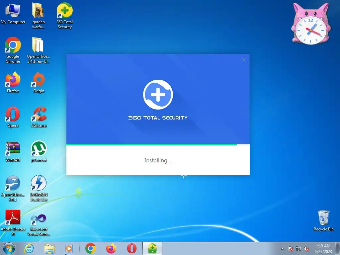This screenshot has height=255, width=340.
Task: Open Opera from the taskbar
Action: [x=131, y=248]
